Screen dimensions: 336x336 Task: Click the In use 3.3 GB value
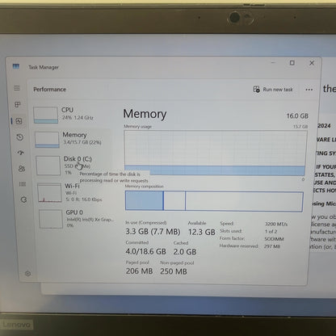[x=153, y=232]
